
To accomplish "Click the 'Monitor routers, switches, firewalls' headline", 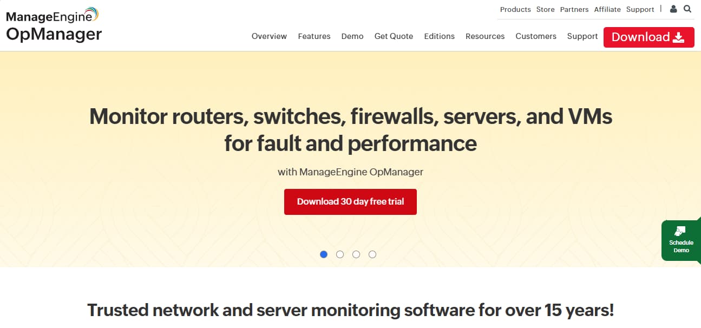I will point(350,130).
